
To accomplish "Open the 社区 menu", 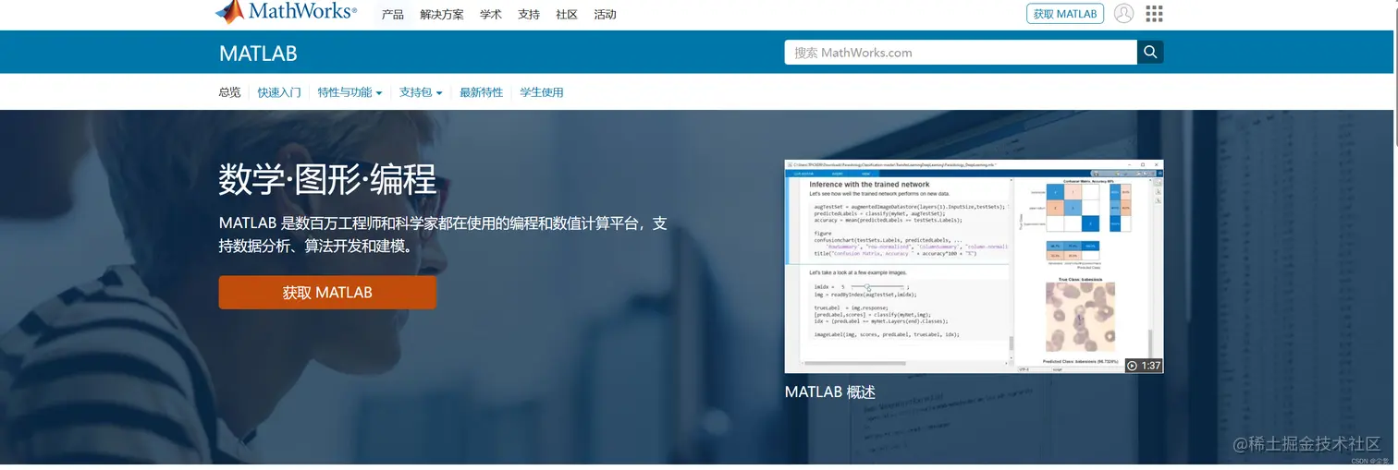I will pos(567,15).
